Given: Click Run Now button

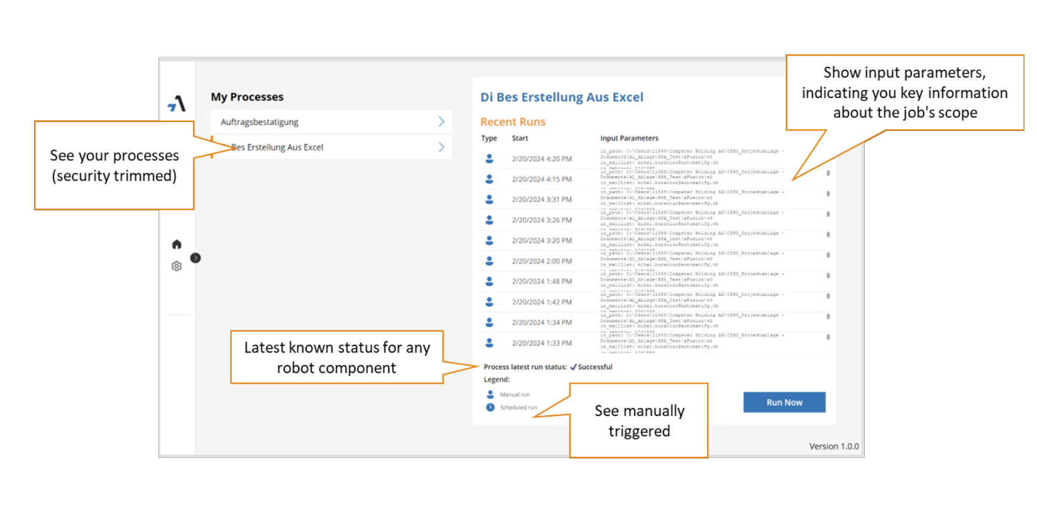Looking at the screenshot, I should pyautogui.click(x=784, y=402).
